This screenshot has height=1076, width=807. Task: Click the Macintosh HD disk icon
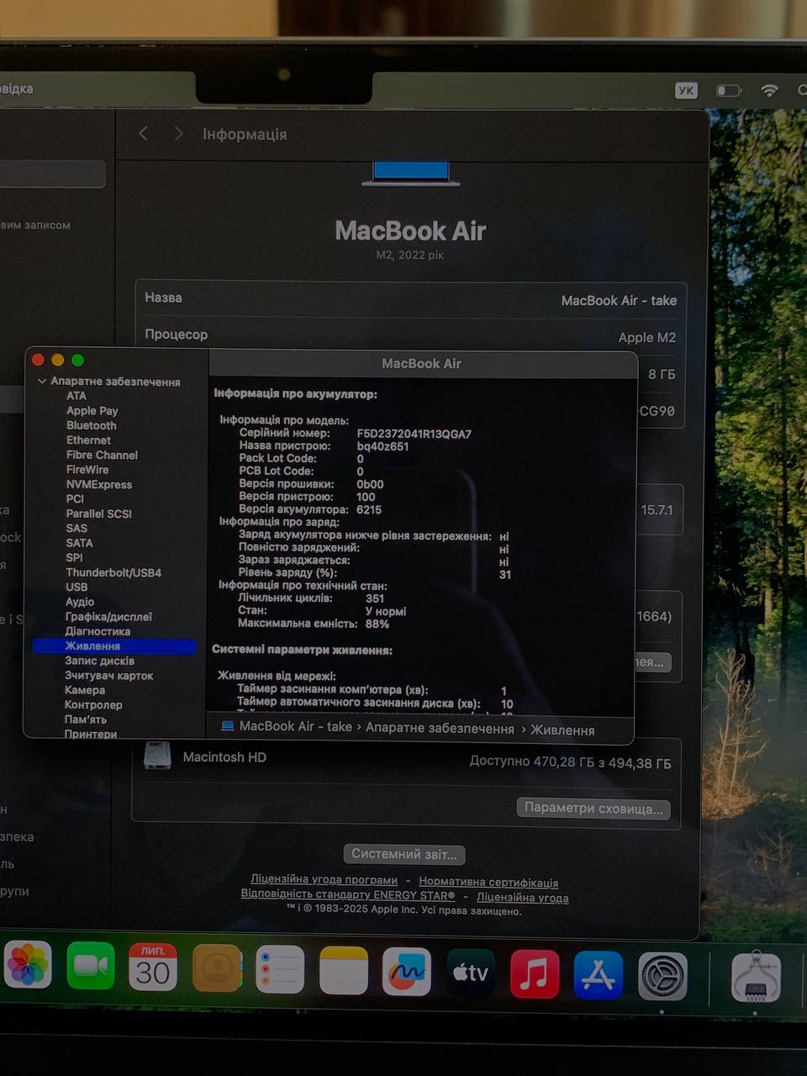pos(157,755)
